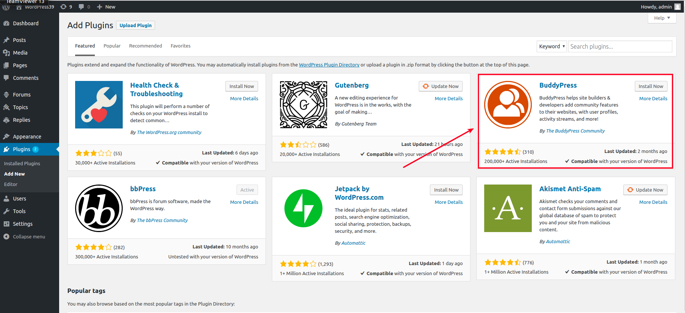The width and height of the screenshot is (685, 313).
Task: Open the Dashboard menu icon
Action: 6,23
